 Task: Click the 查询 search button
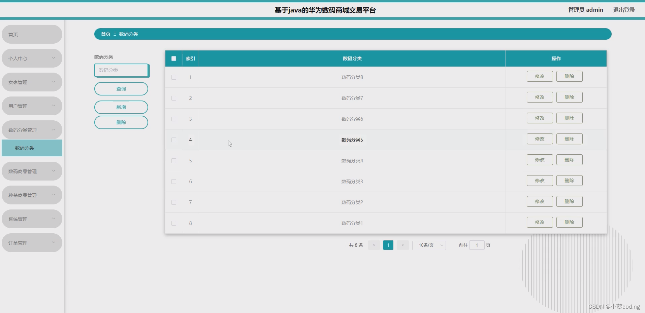[121, 89]
